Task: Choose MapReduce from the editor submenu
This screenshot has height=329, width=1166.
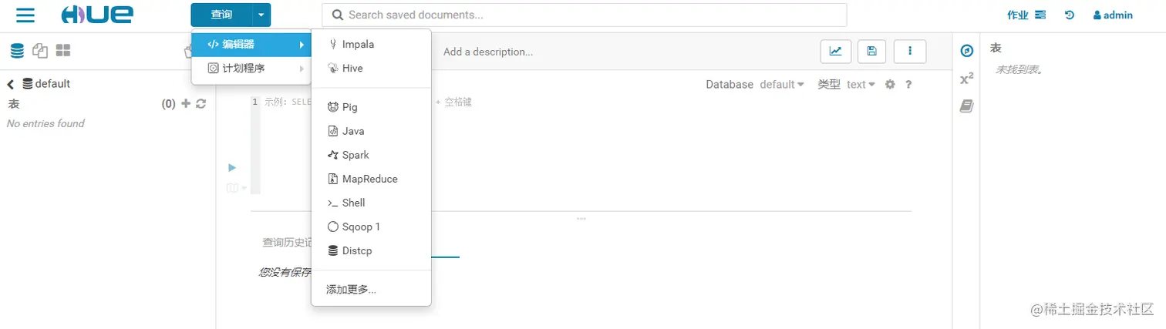Action: (x=371, y=179)
